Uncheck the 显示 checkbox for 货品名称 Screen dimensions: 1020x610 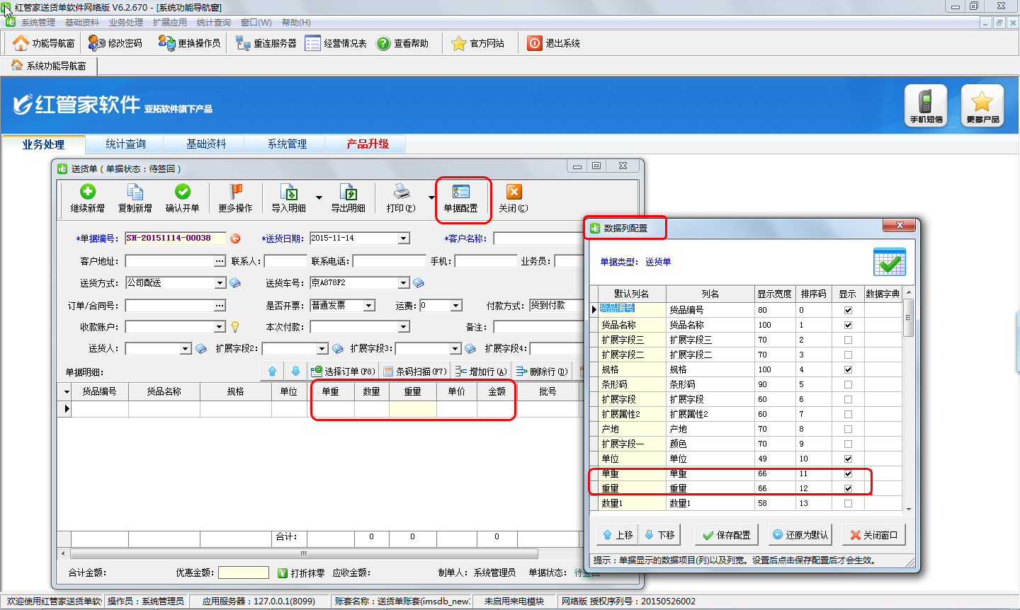848,325
